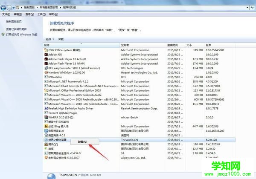The height and width of the screenshot is (179, 256).
Task: Sort by the 名称 column header
Action: 81,45
